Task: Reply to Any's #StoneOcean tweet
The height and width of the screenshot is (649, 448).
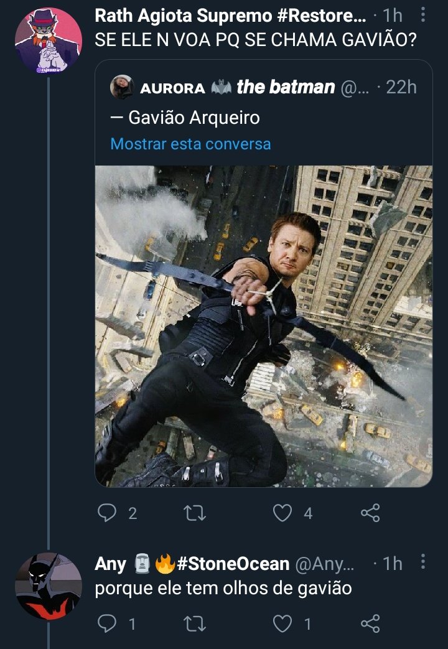Action: point(107,623)
